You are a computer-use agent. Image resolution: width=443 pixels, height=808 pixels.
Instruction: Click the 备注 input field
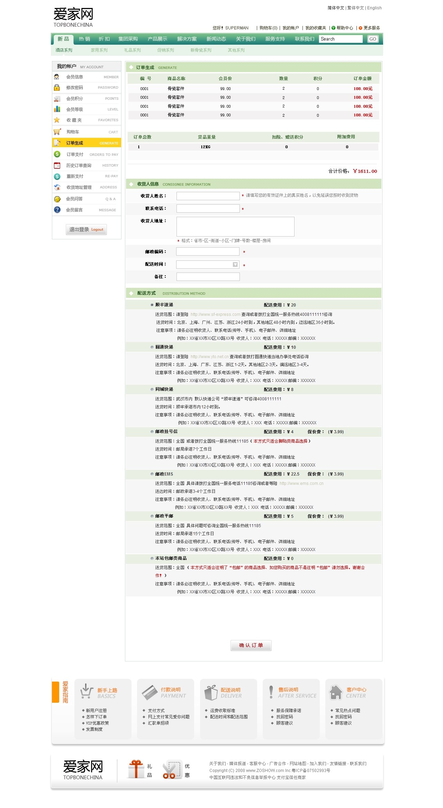click(x=208, y=276)
